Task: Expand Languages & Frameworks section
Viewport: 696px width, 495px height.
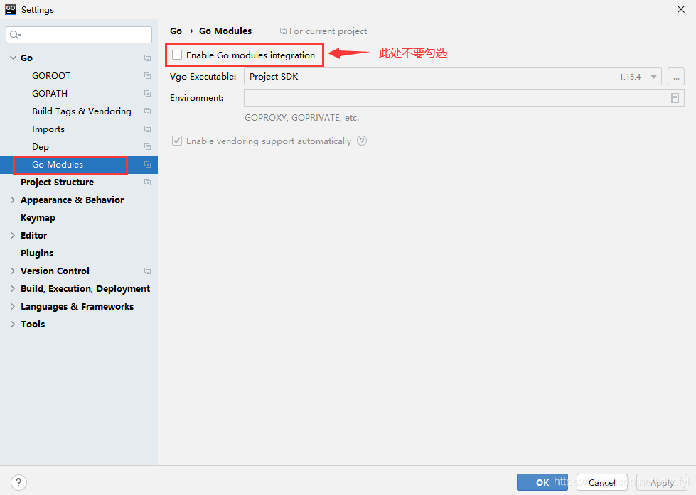Action: pyautogui.click(x=13, y=307)
